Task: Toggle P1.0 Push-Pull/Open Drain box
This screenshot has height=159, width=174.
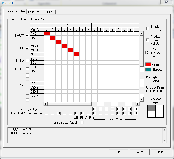Action: (94, 113)
